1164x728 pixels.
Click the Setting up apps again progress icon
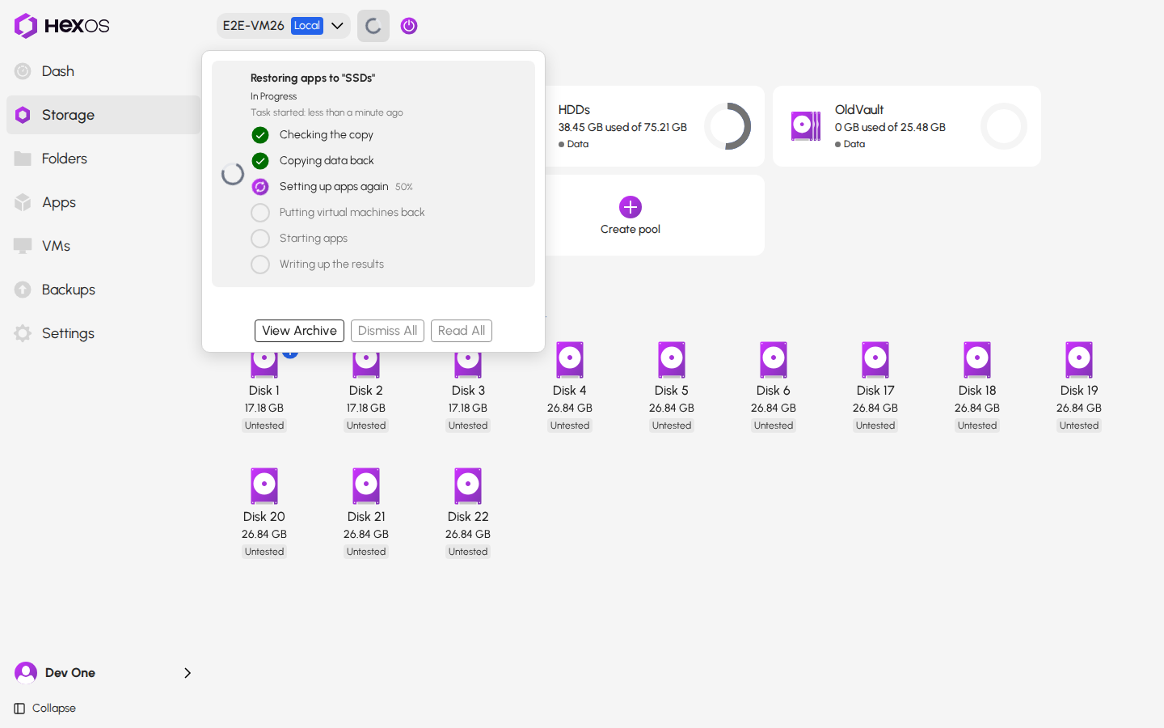pos(260,187)
